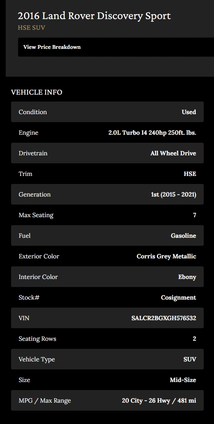Click the 2016 Land Rover Discovery Sport title
Image resolution: width=214 pixels, height=424 pixels.
(94, 16)
